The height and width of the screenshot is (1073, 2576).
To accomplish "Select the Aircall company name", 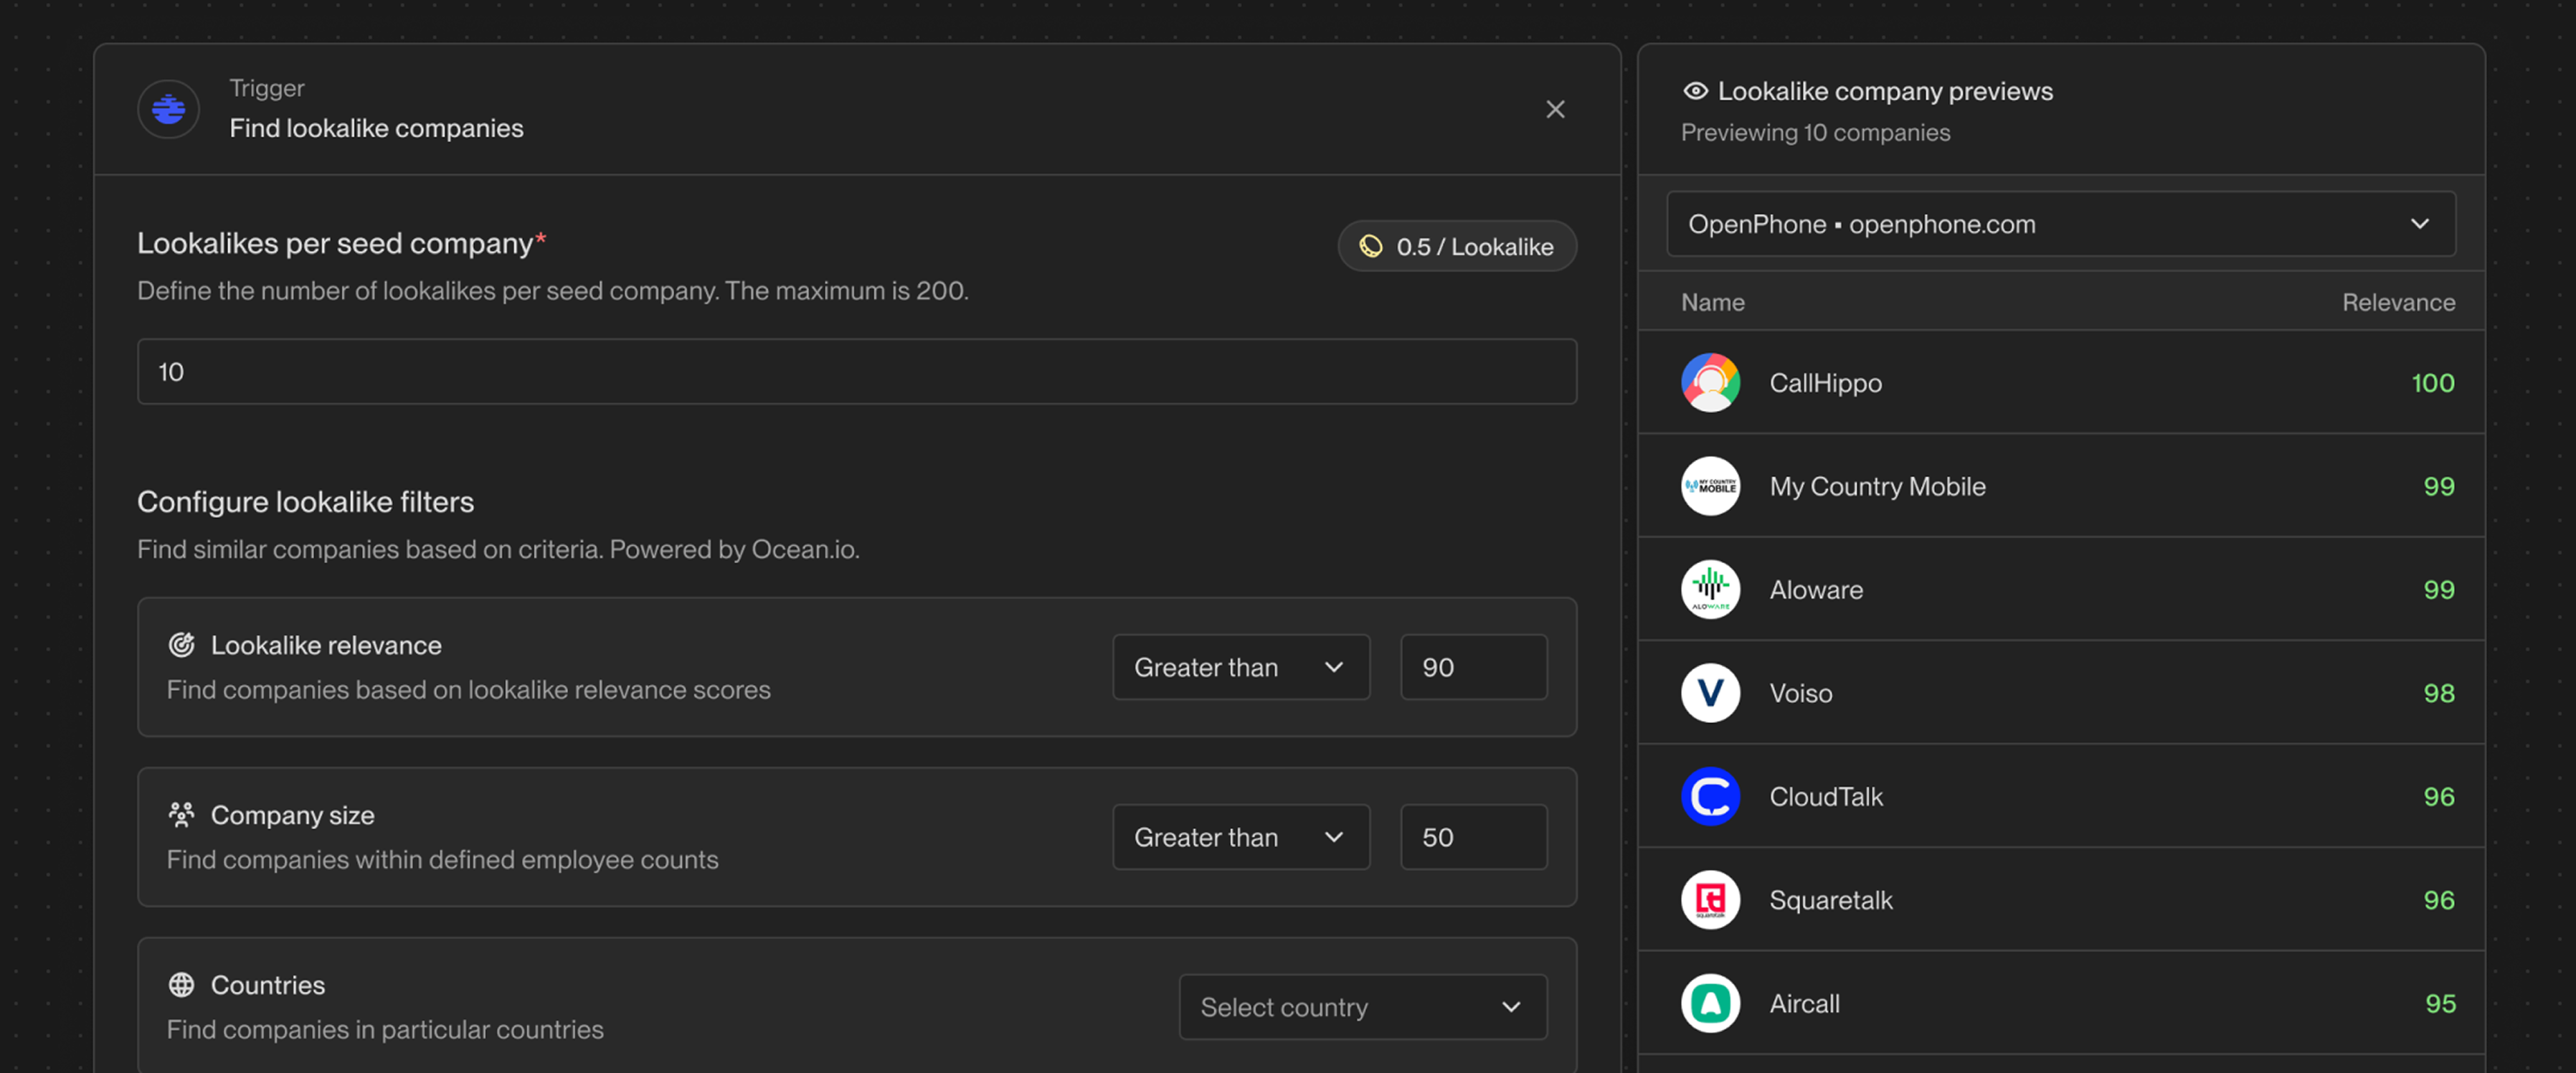I will point(1804,1004).
